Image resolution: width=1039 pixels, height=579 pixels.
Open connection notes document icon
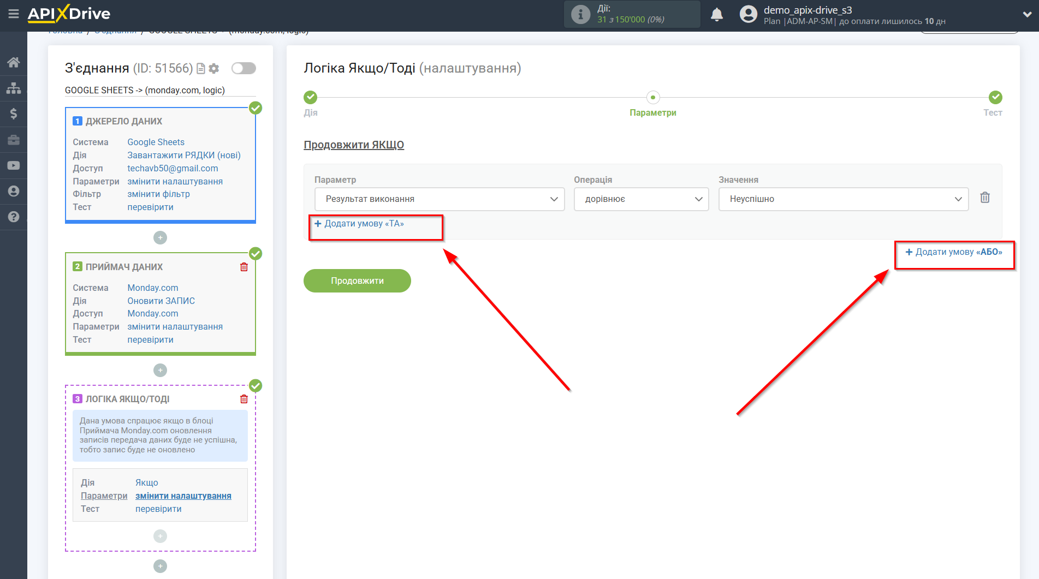201,68
